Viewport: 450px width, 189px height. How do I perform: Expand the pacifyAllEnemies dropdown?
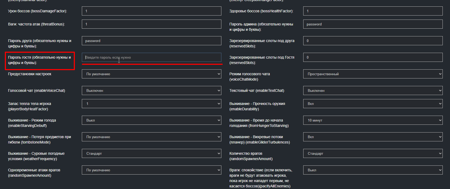[x=373, y=170]
